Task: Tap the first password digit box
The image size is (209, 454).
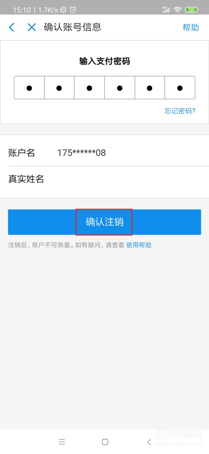Action: pos(29,88)
